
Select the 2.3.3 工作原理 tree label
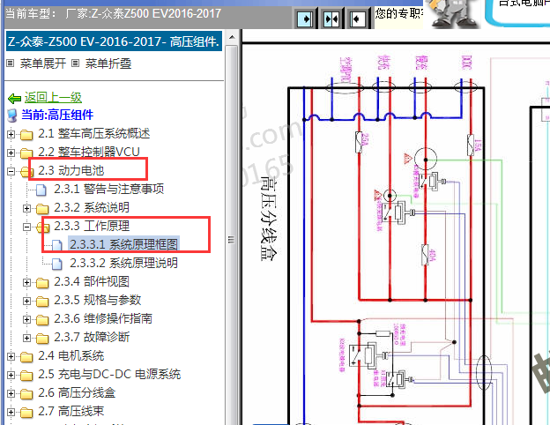(x=92, y=226)
